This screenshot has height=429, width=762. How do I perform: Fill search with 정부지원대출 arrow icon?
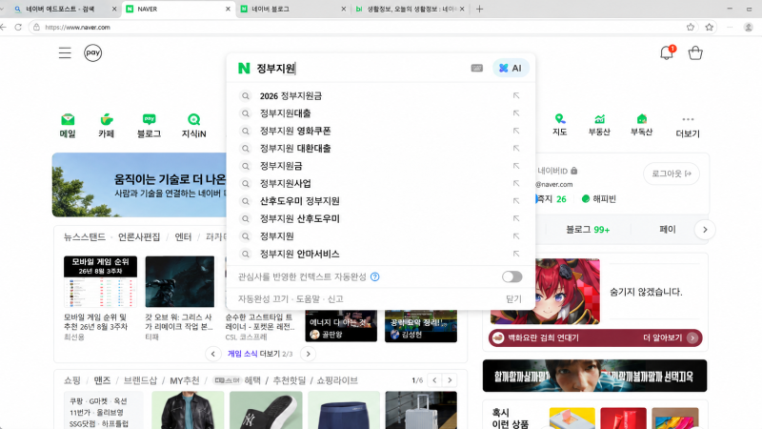[516, 113]
